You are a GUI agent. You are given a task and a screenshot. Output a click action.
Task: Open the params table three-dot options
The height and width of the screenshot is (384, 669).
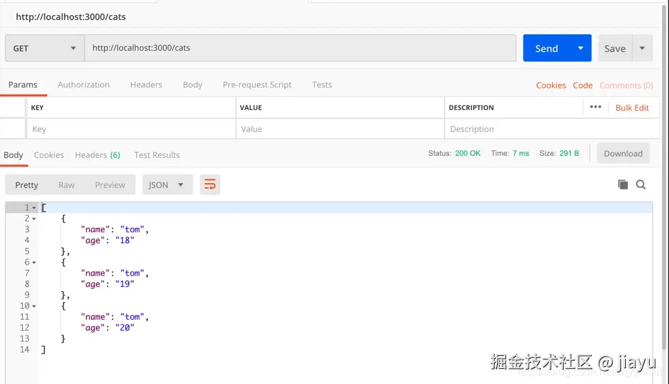coord(596,107)
